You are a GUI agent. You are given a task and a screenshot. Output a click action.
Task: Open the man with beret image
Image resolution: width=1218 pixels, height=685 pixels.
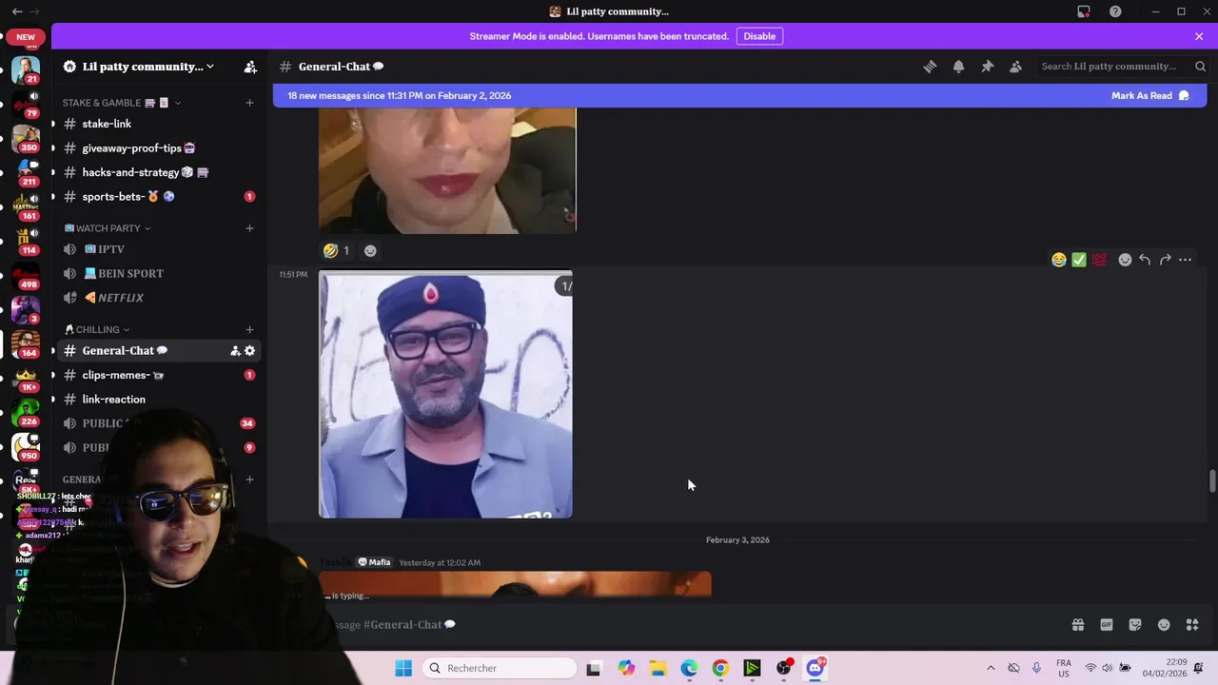click(x=445, y=395)
